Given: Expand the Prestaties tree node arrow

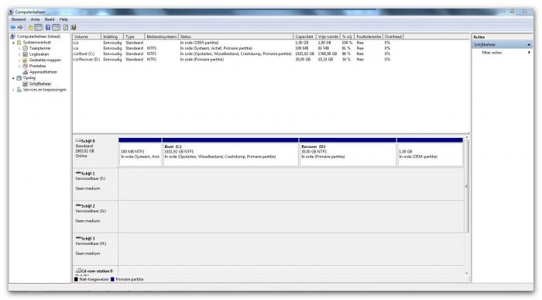Looking at the screenshot, I should (19, 66).
